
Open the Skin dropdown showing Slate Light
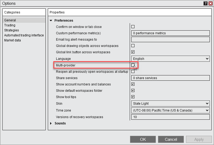click(170, 104)
